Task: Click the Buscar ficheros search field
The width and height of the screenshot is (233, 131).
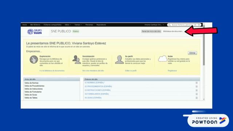Action: 184,25
